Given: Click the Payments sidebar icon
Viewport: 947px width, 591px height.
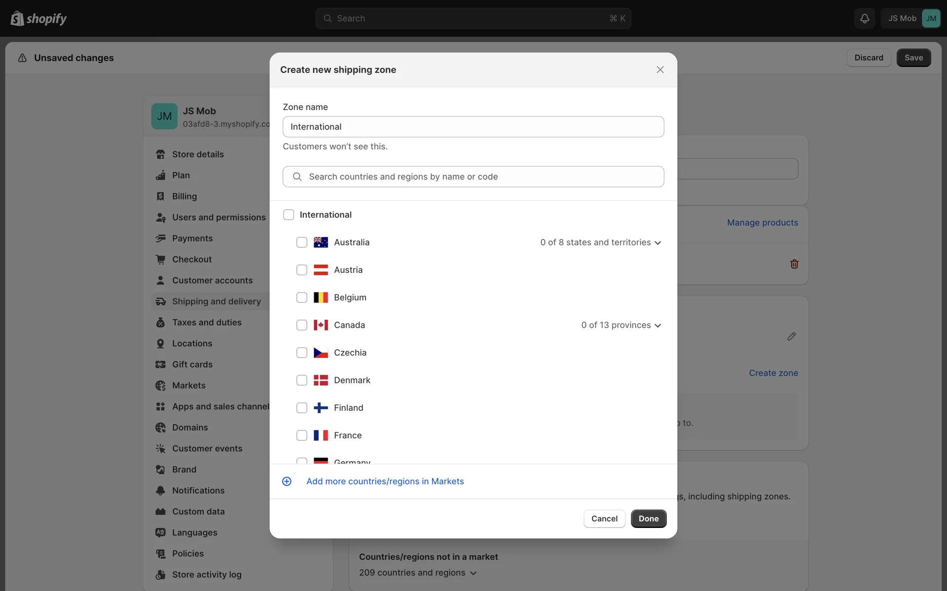Looking at the screenshot, I should point(160,238).
